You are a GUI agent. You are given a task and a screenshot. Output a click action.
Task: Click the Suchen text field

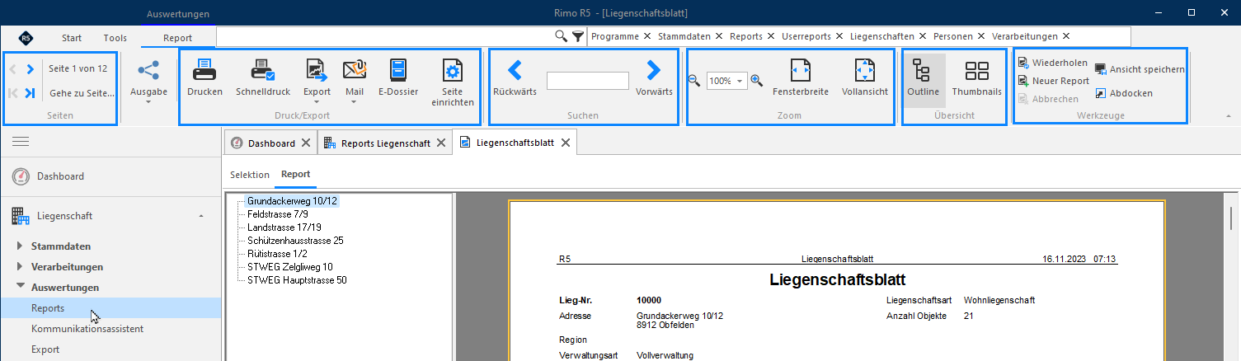587,80
